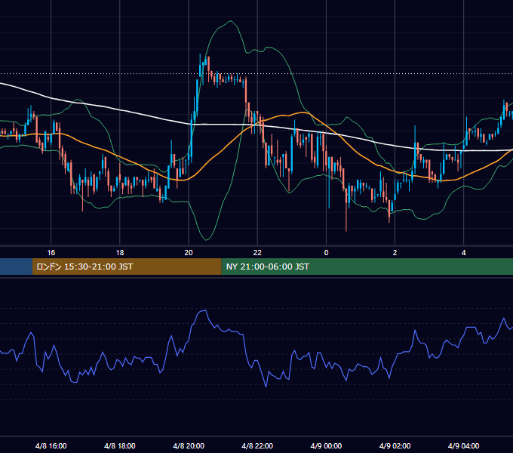Click the 22 hour label on price chart axis

[257, 253]
